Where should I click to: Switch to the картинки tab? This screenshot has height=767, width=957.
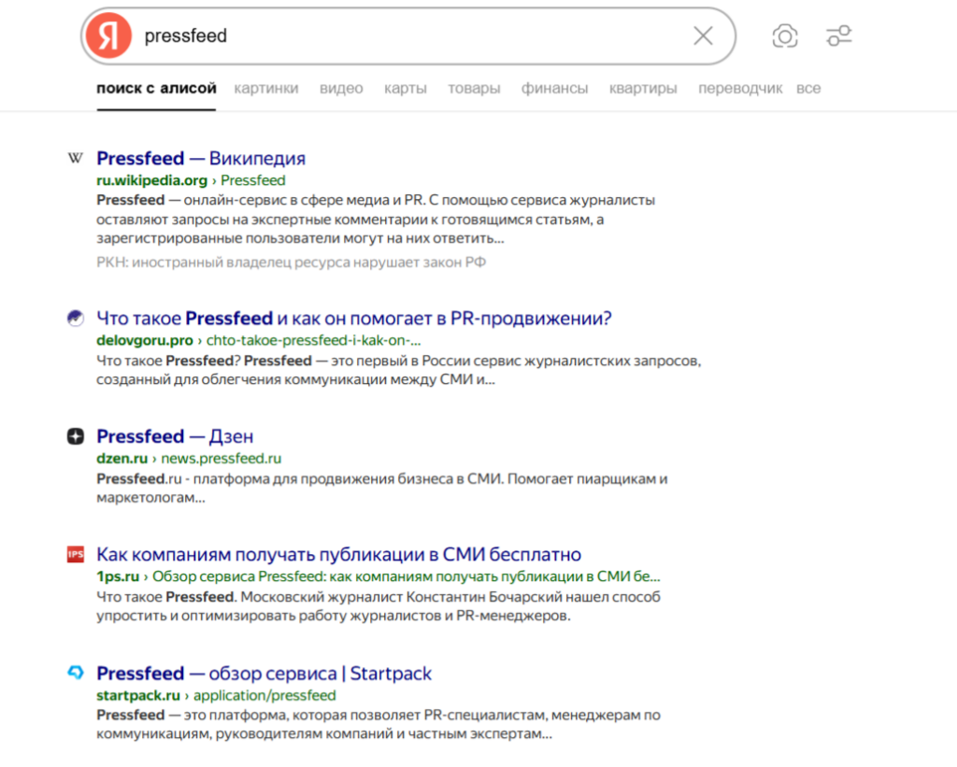pyautogui.click(x=266, y=89)
